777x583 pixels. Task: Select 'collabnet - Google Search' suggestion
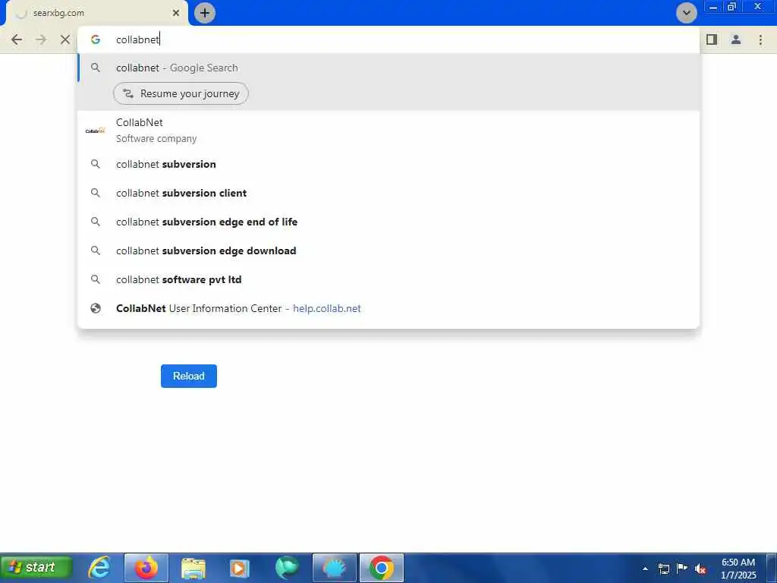(388, 68)
